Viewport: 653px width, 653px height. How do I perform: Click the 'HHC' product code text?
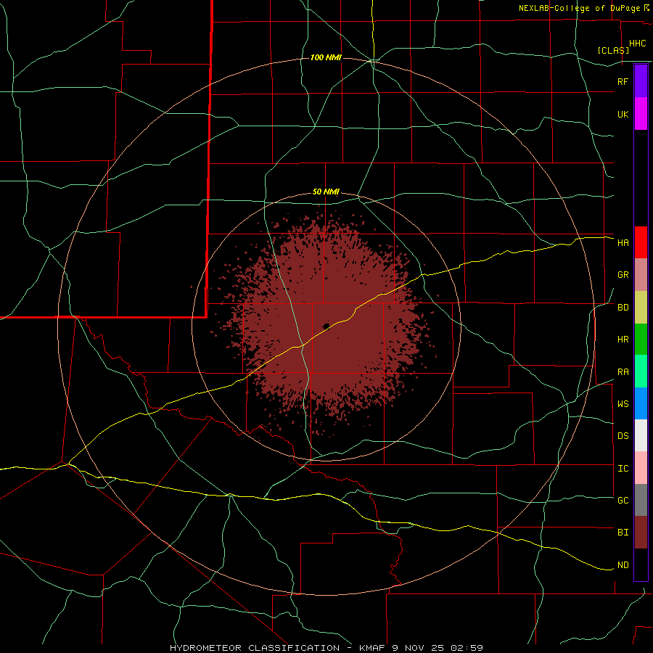[637, 44]
